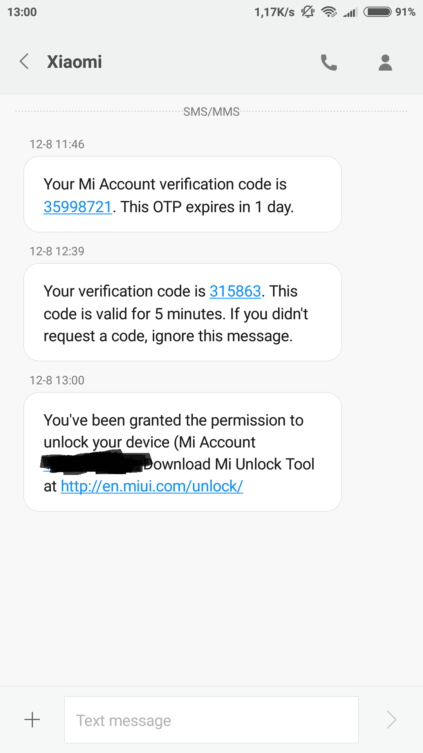Tap the muted bell status icon
The image size is (423, 753).
[x=307, y=12]
